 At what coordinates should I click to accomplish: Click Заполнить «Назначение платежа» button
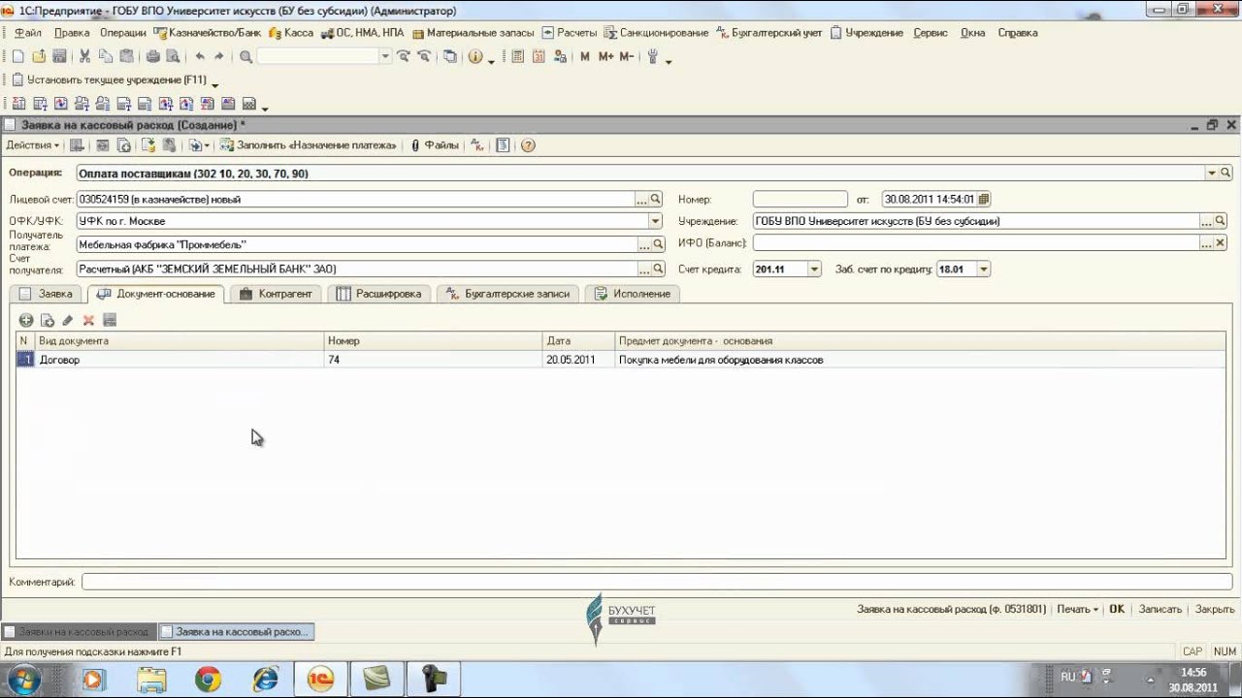309,145
